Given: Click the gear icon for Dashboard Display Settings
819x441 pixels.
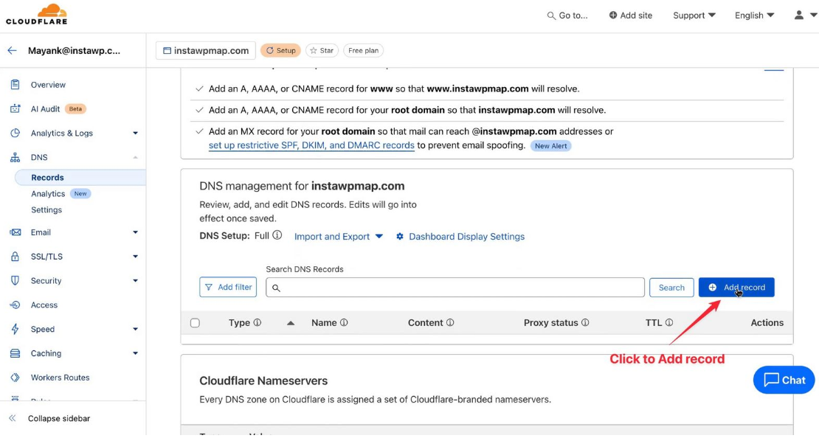Looking at the screenshot, I should pos(400,237).
